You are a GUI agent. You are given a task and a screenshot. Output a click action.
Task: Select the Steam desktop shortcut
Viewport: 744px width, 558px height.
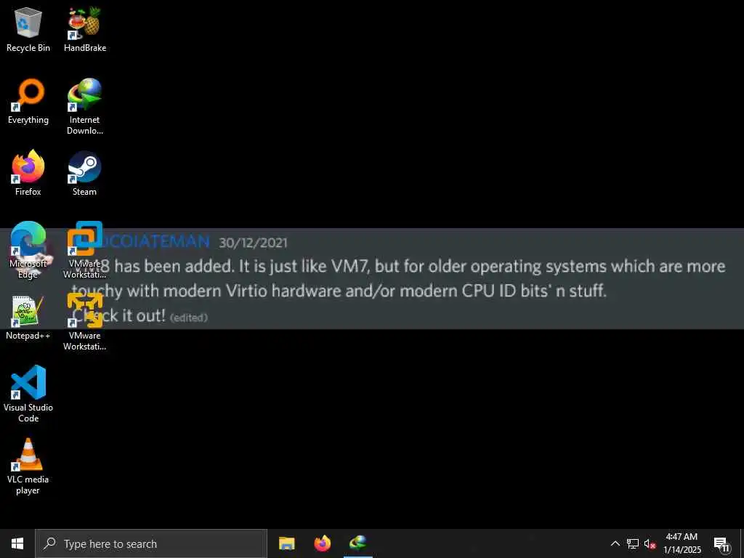(85, 173)
